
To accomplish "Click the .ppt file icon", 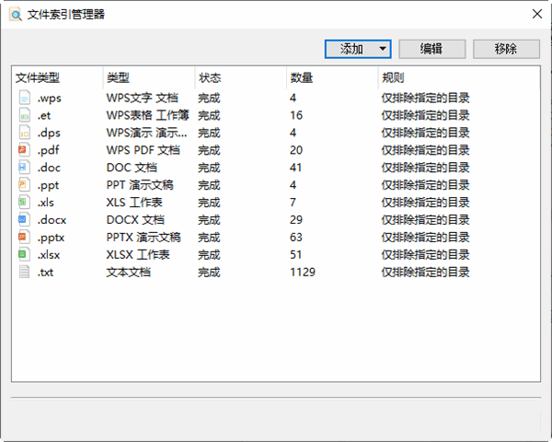I will [x=24, y=185].
